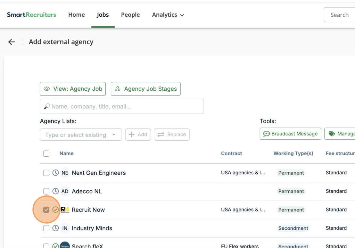The image size is (355, 248).
Task: Click the contract cell for Recruit Now
Action: pos(243,210)
